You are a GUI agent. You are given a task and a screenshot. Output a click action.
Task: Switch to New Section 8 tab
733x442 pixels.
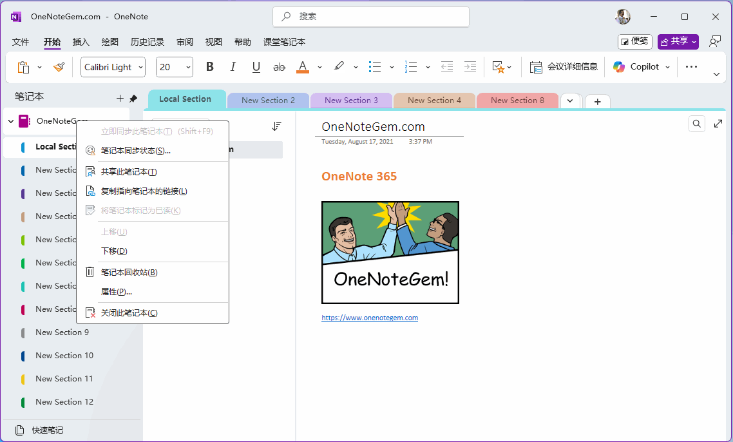coord(517,100)
